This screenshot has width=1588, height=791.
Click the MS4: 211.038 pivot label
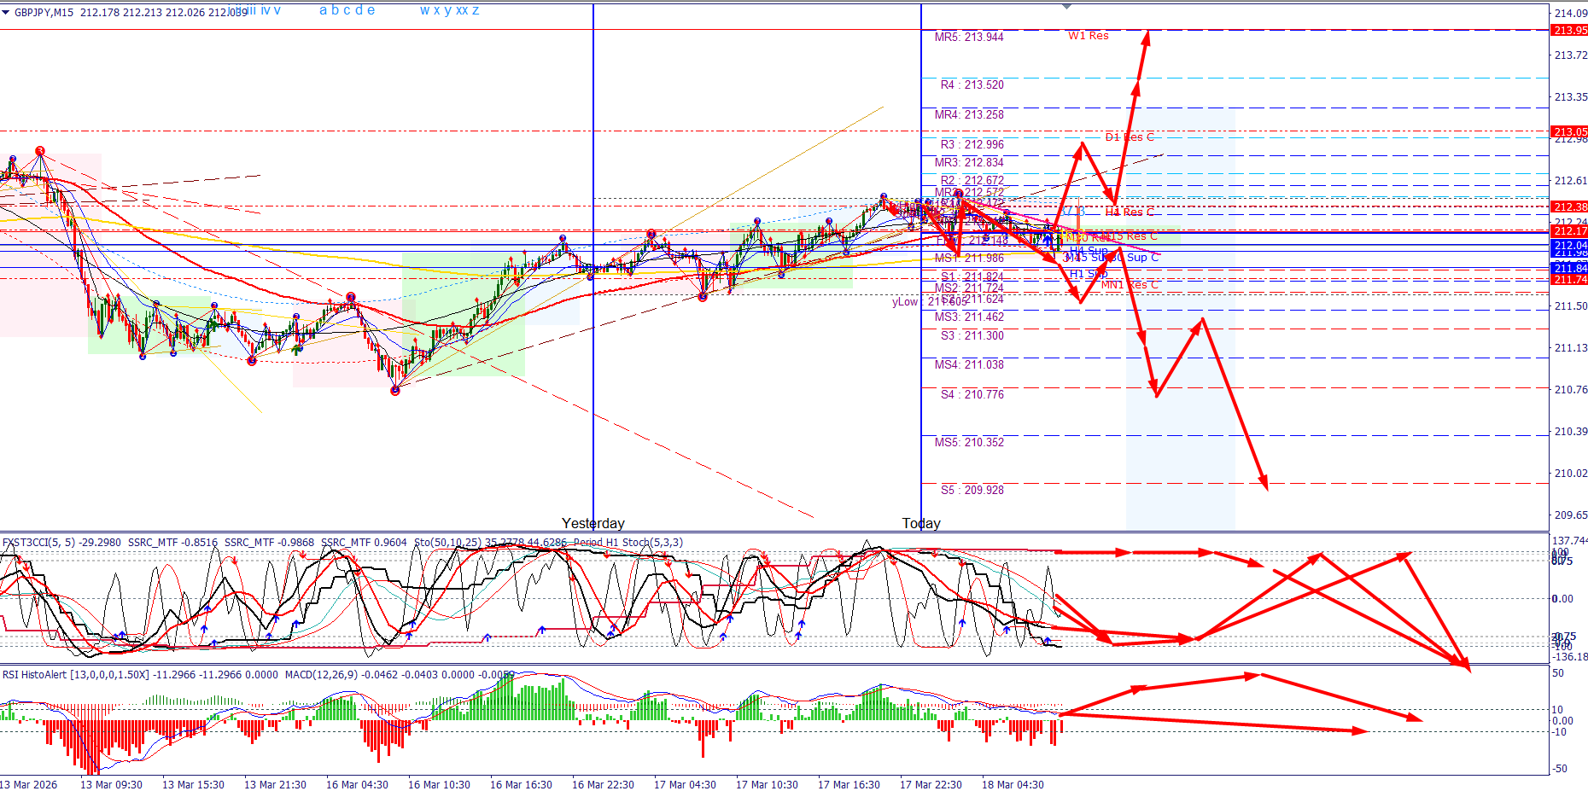(x=969, y=364)
